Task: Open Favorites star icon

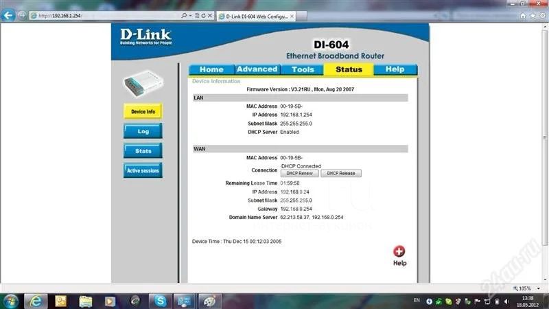Action: 533,16
